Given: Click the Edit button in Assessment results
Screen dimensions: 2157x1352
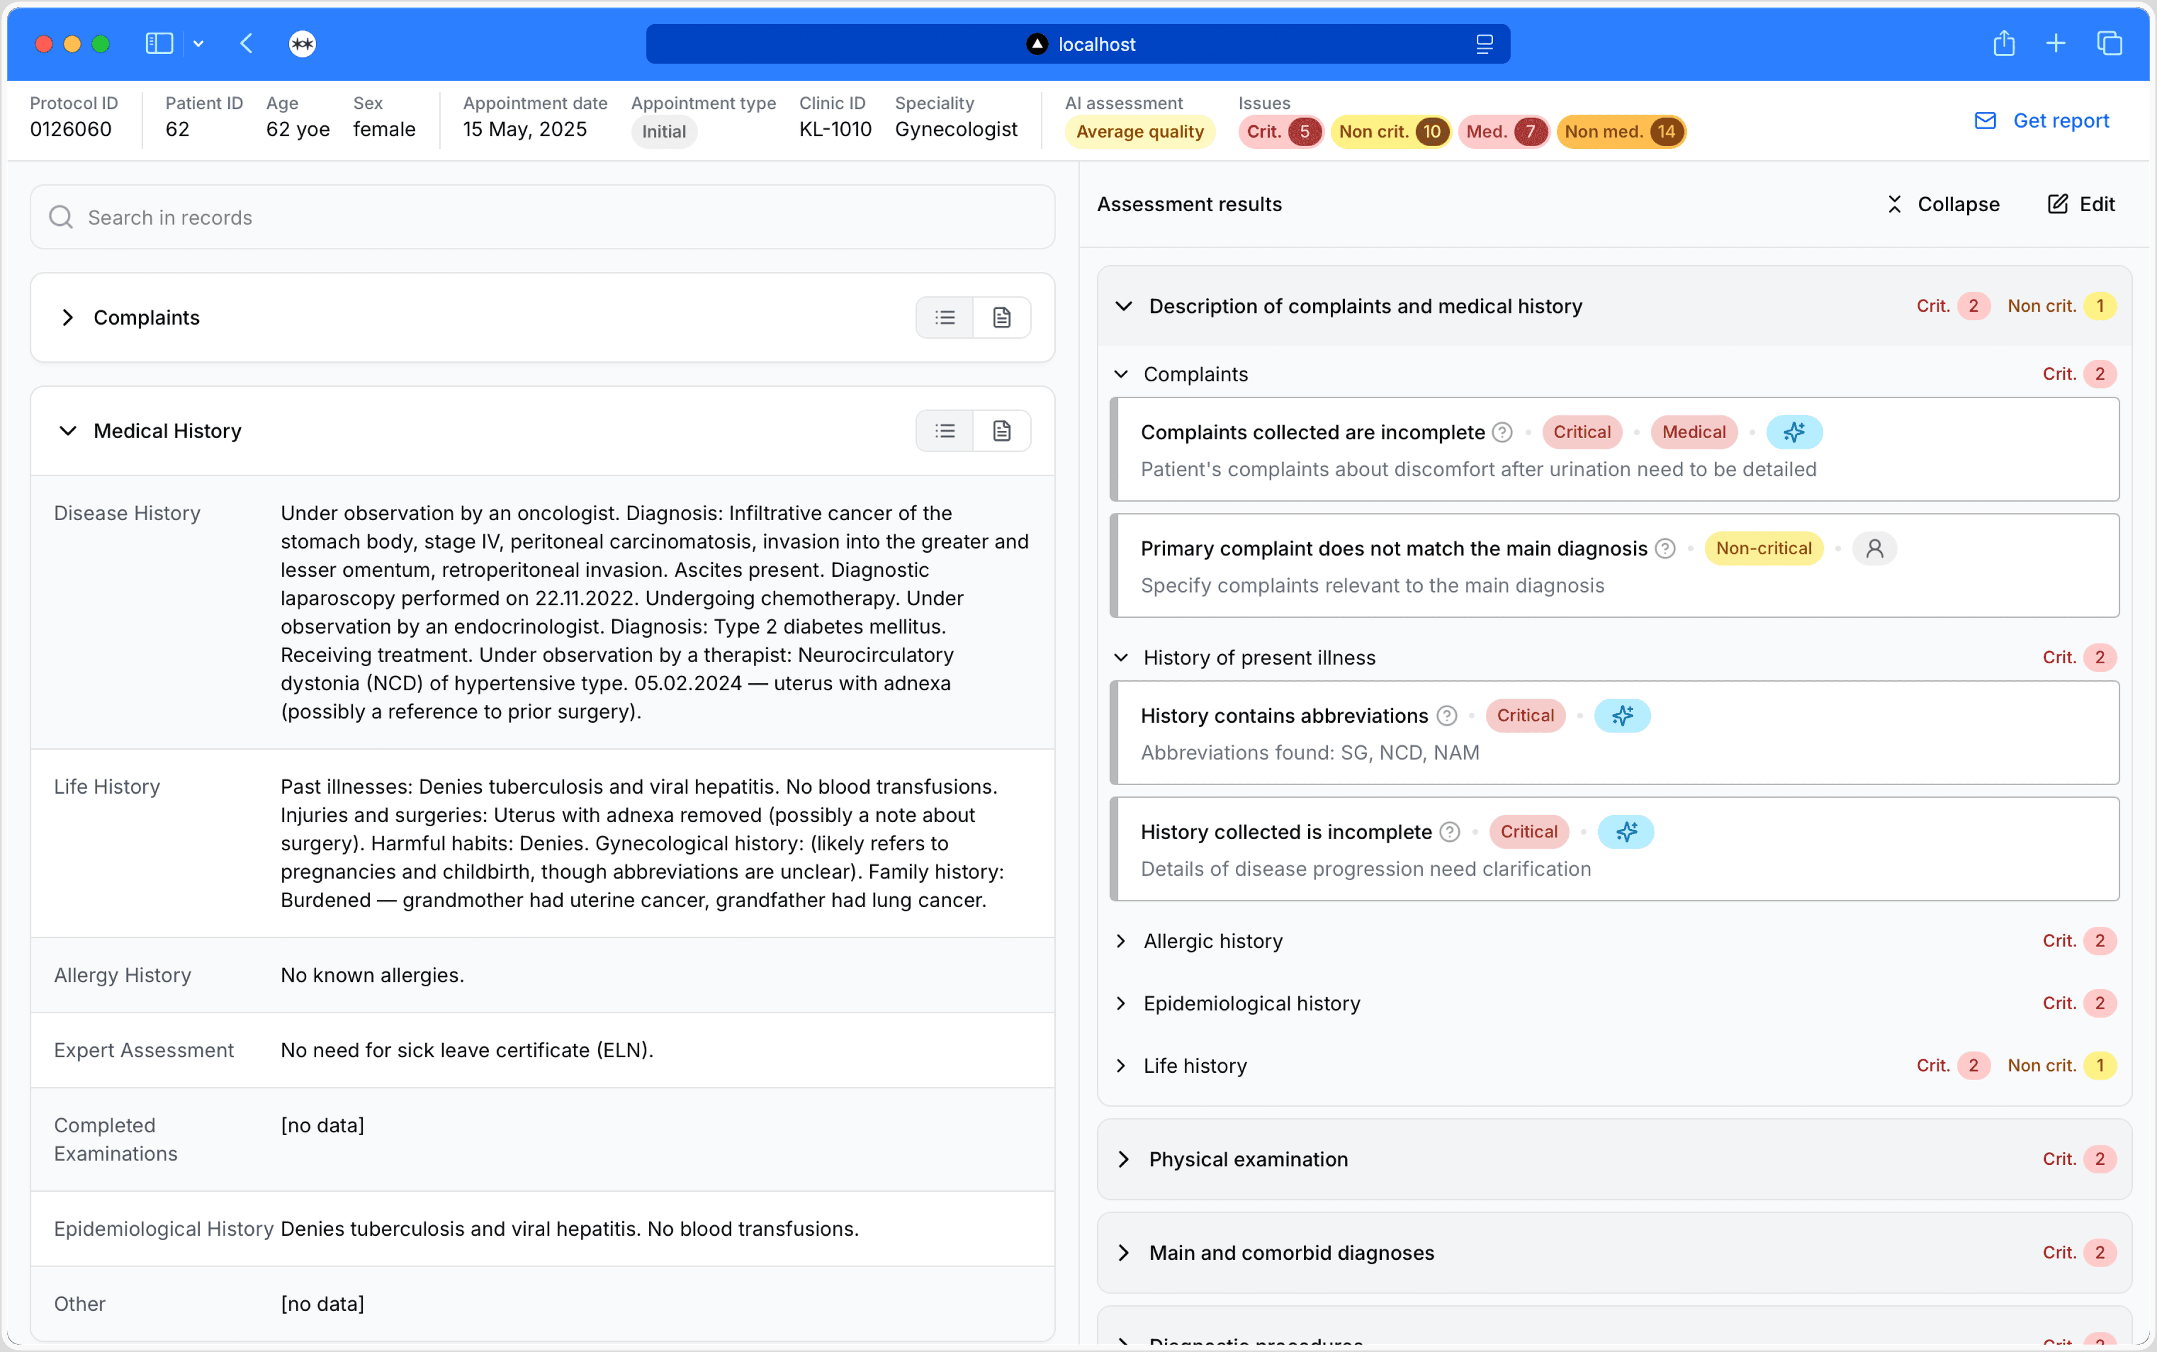Looking at the screenshot, I should (2080, 204).
